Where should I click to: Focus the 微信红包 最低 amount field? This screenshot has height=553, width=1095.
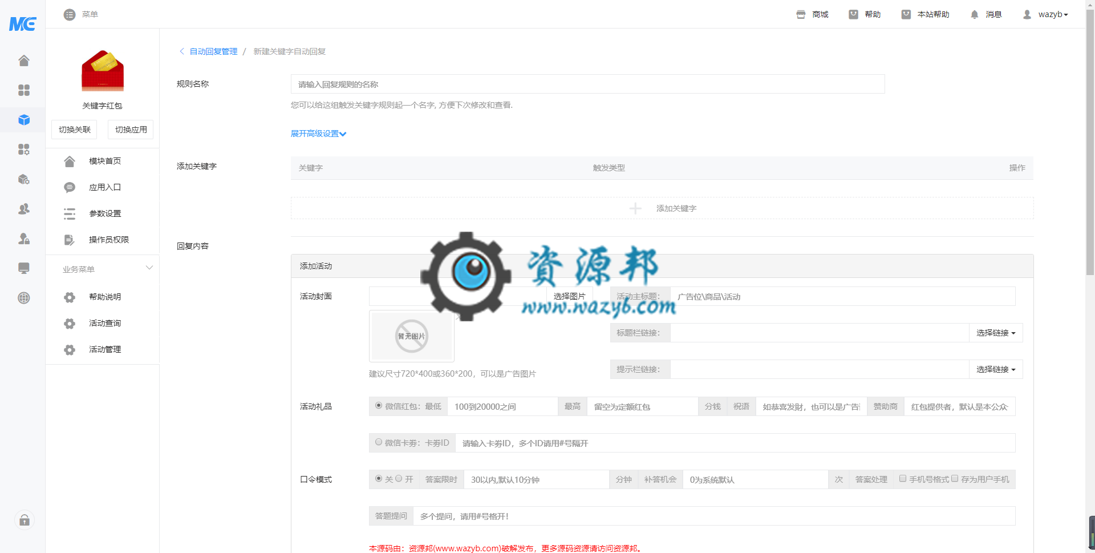pos(502,406)
